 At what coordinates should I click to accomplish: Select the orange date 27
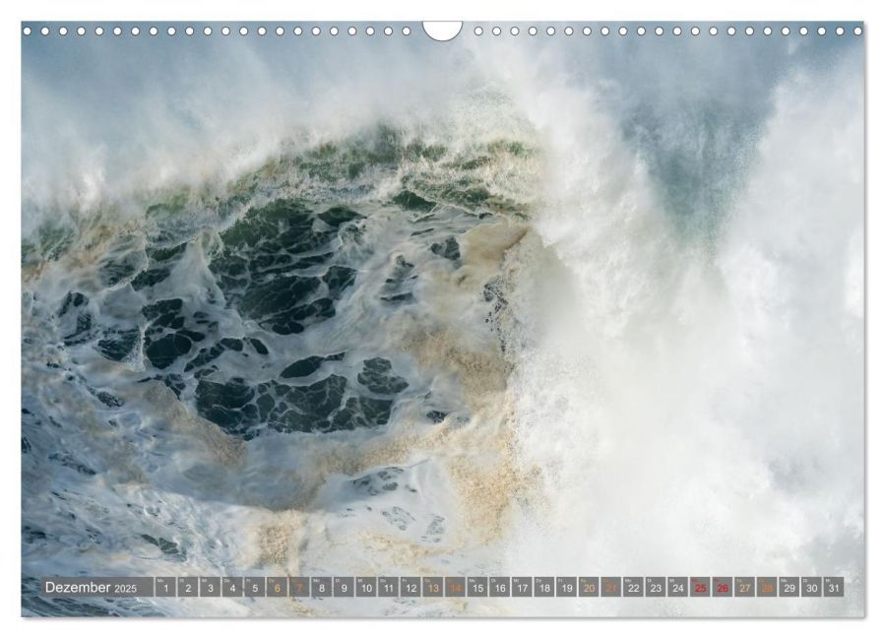click(745, 588)
